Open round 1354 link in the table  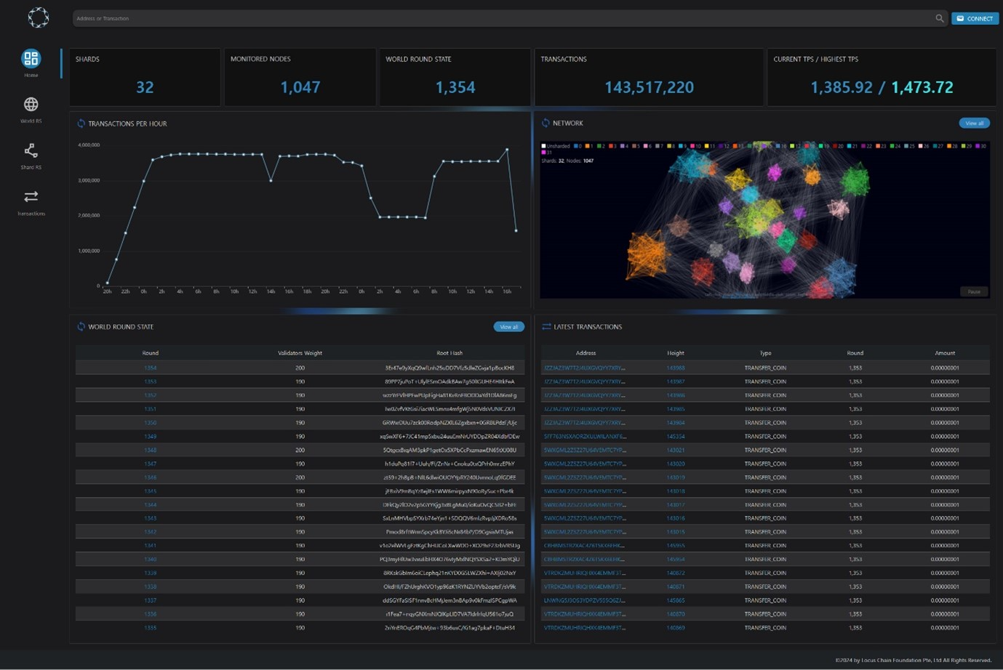tap(150, 368)
